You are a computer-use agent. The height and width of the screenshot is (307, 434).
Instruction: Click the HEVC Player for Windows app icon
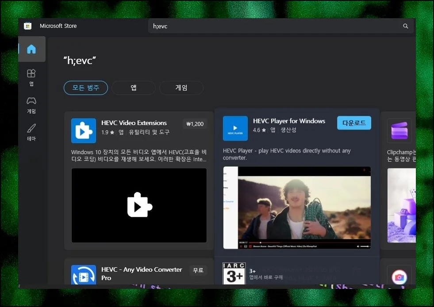[235, 128]
